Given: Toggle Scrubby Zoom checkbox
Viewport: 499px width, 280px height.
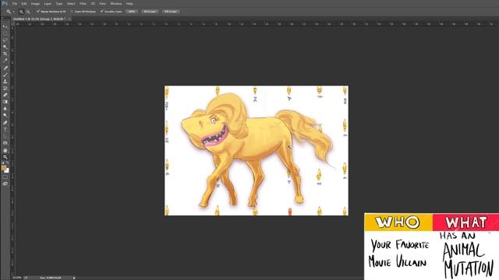Looking at the screenshot, I should click(x=102, y=12).
